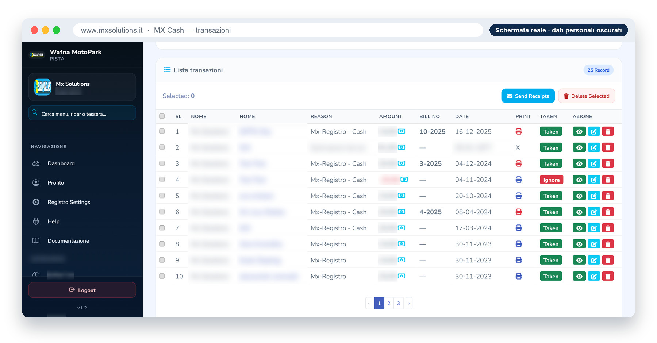This screenshot has width=657, height=343.
Task: Click the search field Cerca menu, rider o tessera
Action: tap(82, 113)
